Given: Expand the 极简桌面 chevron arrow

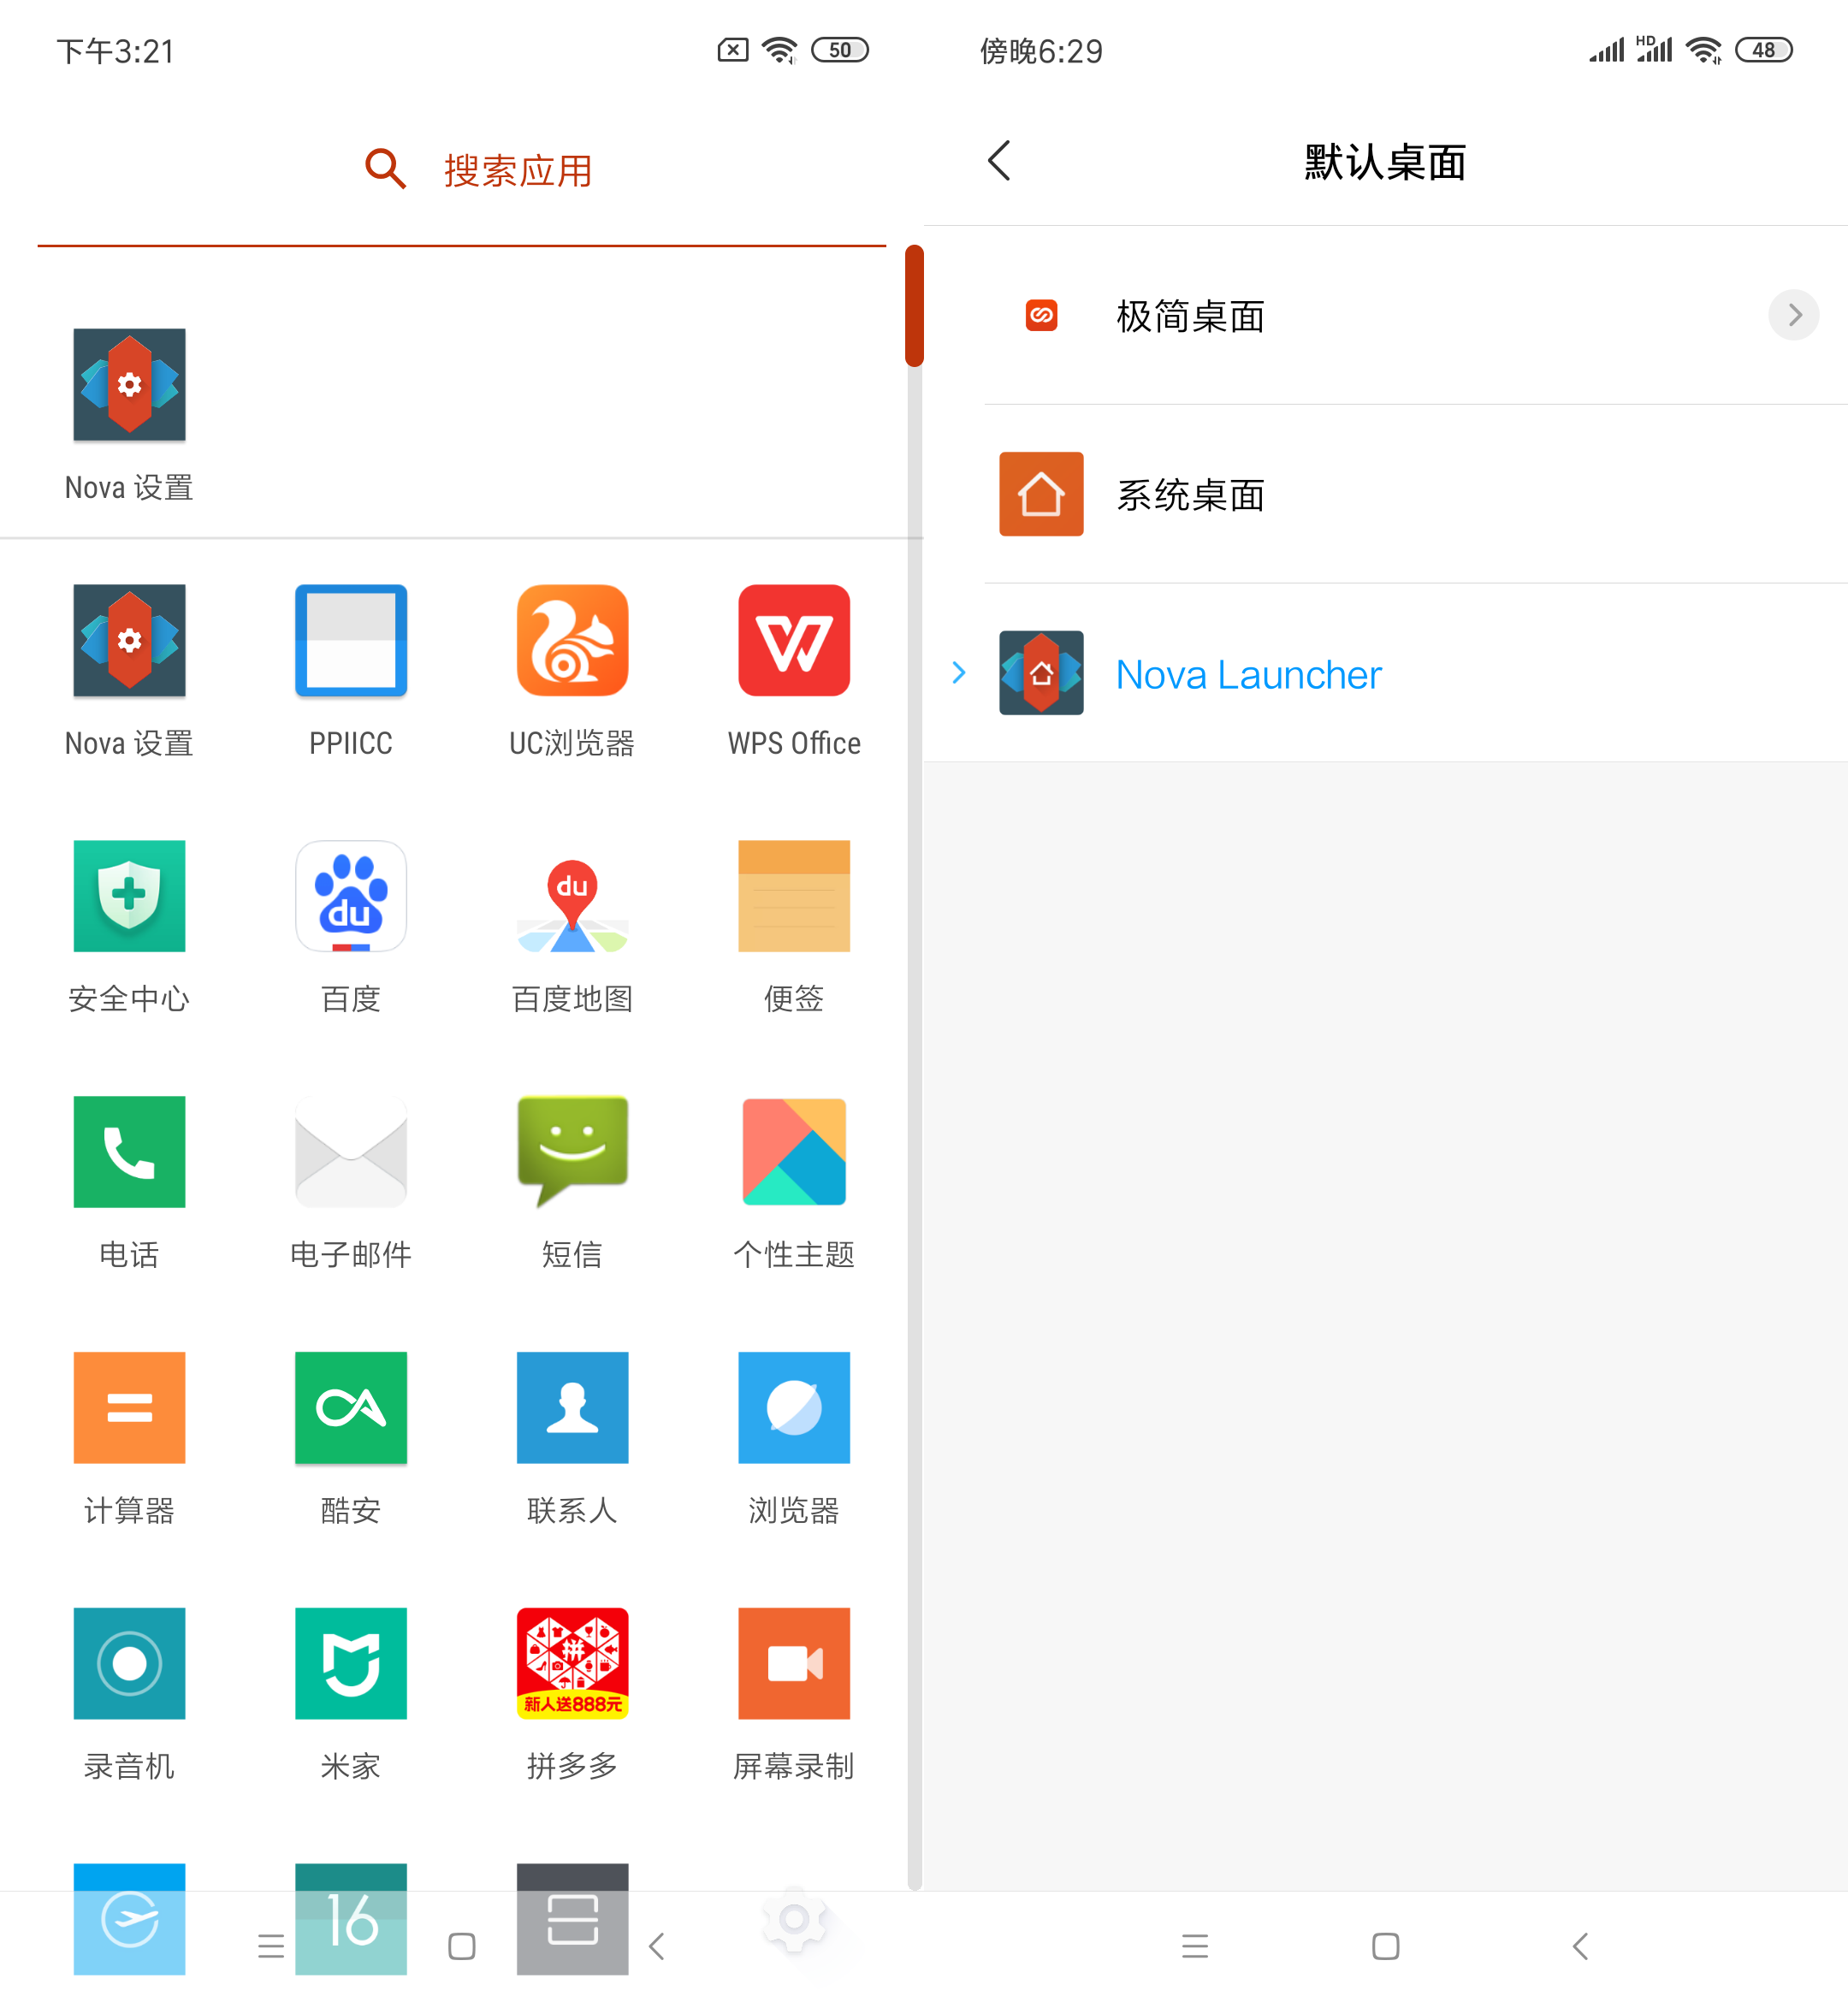Looking at the screenshot, I should point(1794,315).
